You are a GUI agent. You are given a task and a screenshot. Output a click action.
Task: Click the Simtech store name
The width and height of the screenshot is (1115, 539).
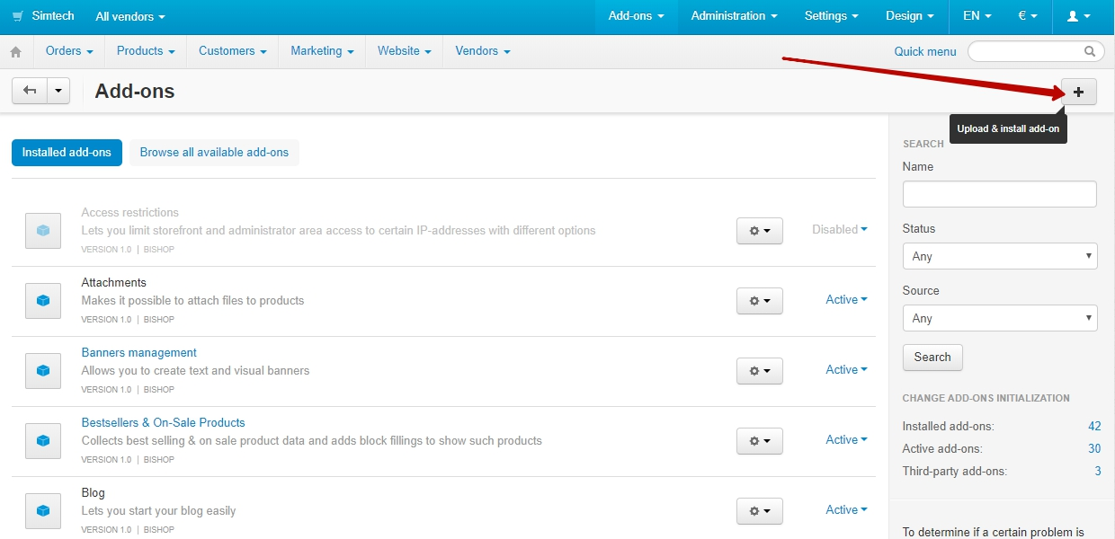[x=53, y=16]
